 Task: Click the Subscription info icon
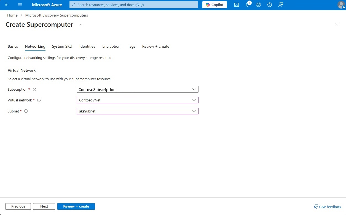point(34,90)
